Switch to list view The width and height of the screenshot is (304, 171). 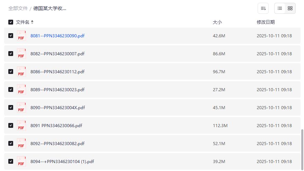[280, 8]
